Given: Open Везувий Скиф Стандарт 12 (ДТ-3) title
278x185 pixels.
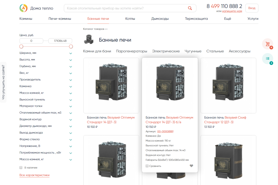Looking at the screenshot, I should pos(225,120).
